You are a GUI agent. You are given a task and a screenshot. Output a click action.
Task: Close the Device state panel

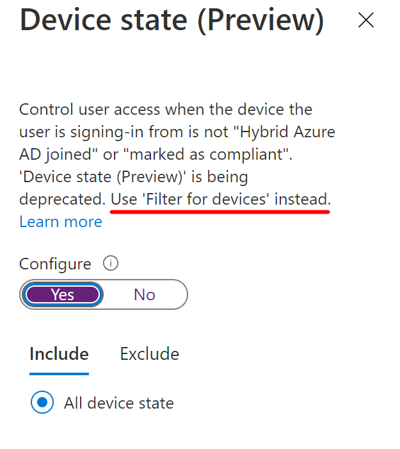click(x=366, y=21)
